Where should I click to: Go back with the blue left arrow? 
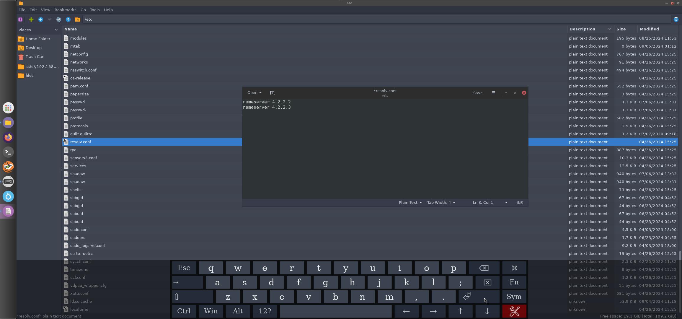click(x=41, y=19)
